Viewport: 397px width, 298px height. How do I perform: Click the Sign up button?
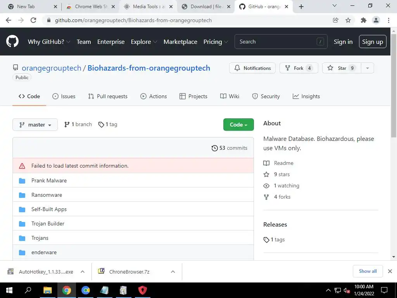373,42
